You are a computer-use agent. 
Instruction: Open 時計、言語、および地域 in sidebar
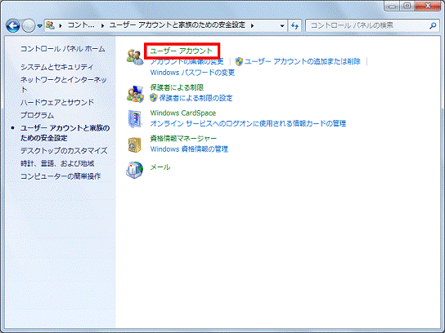coord(57,163)
